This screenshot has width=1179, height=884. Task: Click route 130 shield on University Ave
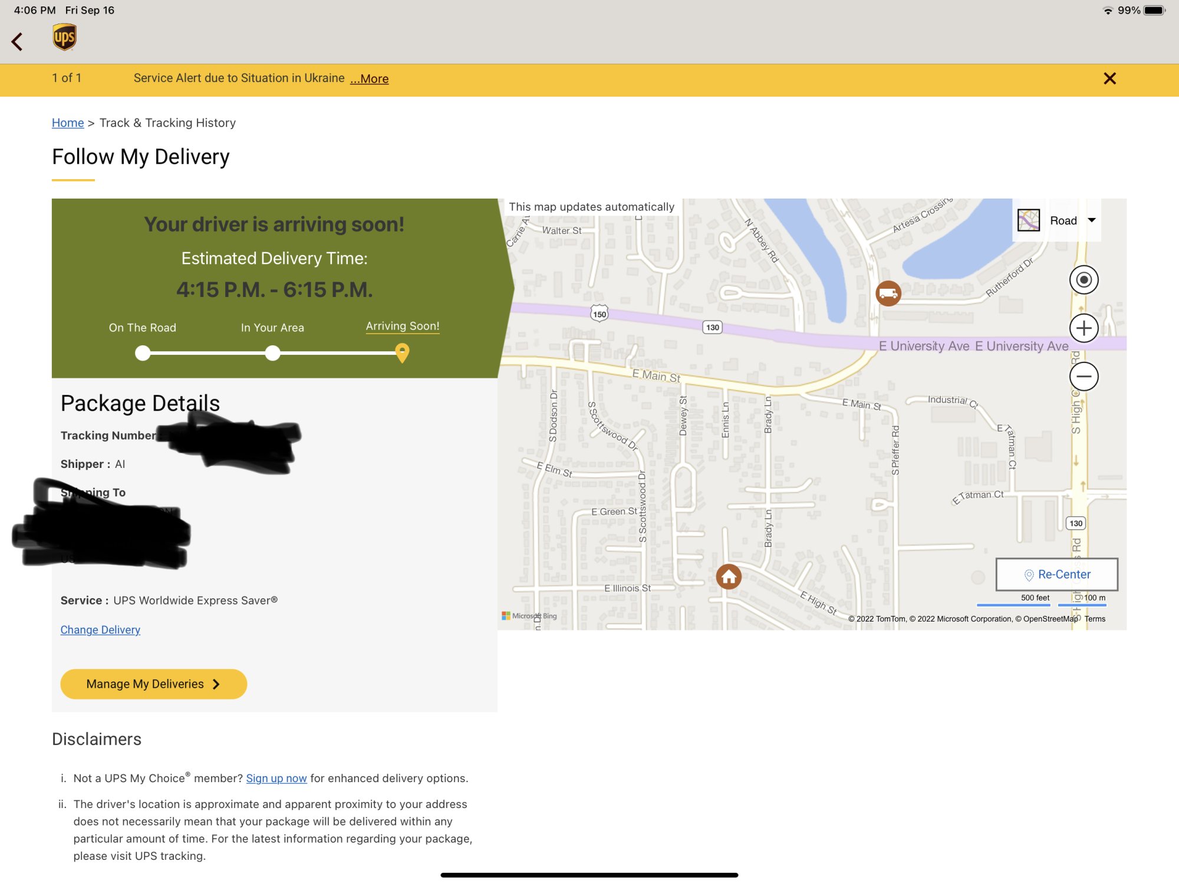pos(713,327)
